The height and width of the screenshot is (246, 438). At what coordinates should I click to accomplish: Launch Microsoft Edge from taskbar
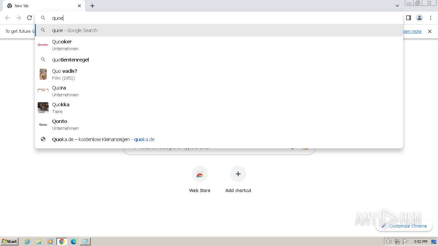74,242
